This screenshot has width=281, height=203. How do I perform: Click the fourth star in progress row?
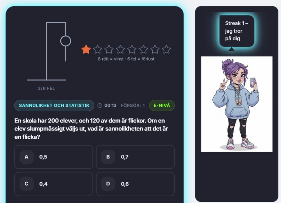click(x=120, y=49)
